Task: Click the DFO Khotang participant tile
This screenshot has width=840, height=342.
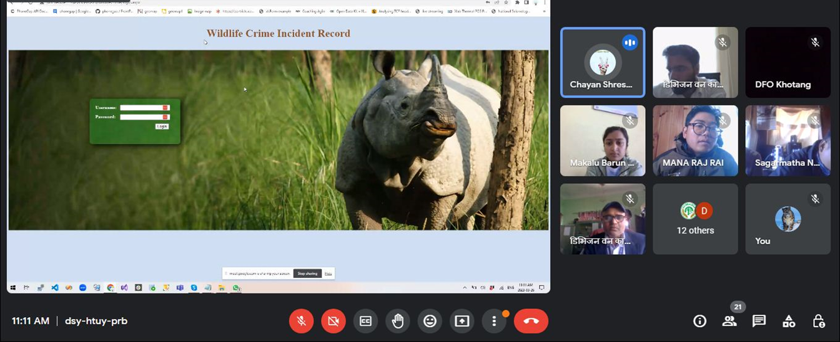Action: click(788, 62)
